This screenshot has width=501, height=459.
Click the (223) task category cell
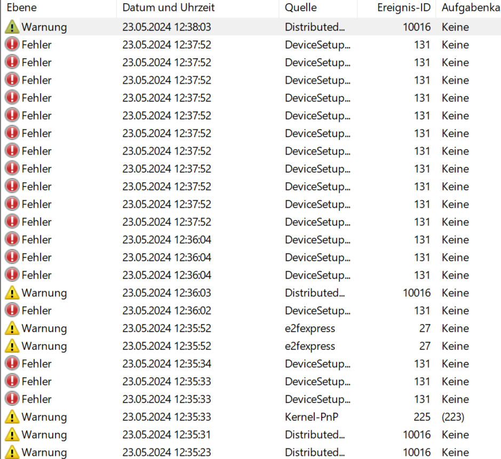pyautogui.click(x=453, y=417)
